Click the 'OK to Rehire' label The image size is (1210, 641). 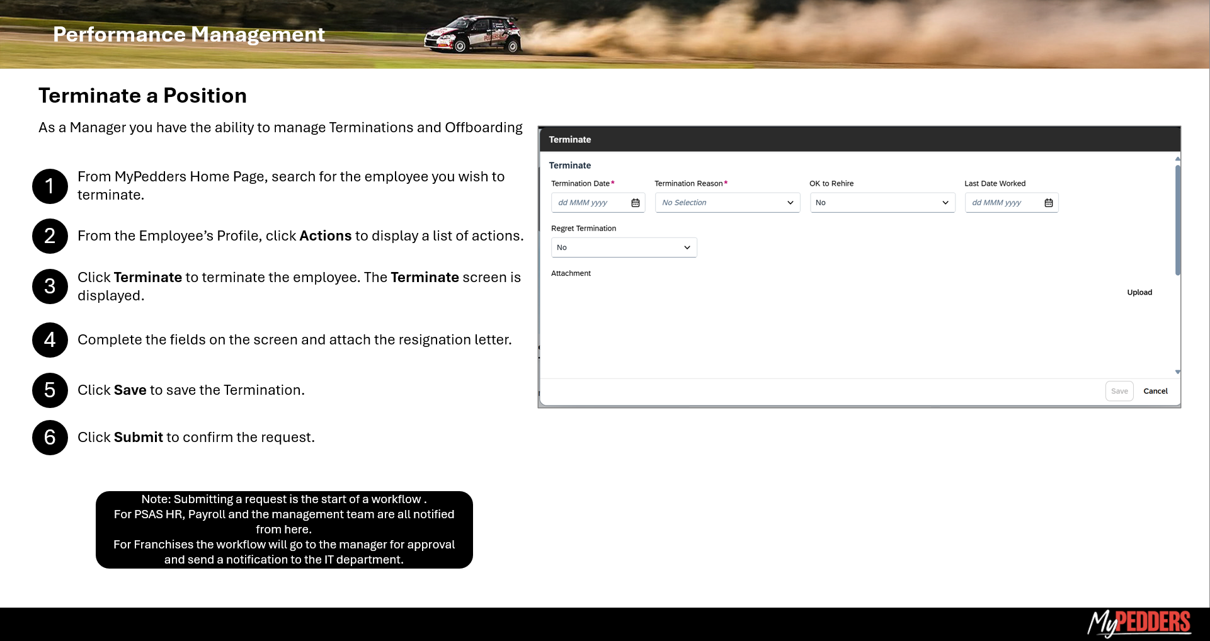click(831, 183)
